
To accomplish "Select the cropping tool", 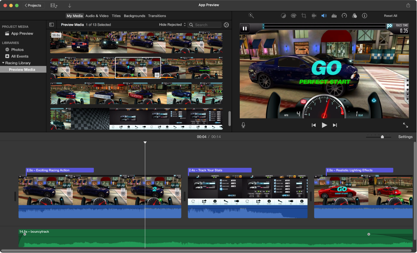I will click(304, 16).
